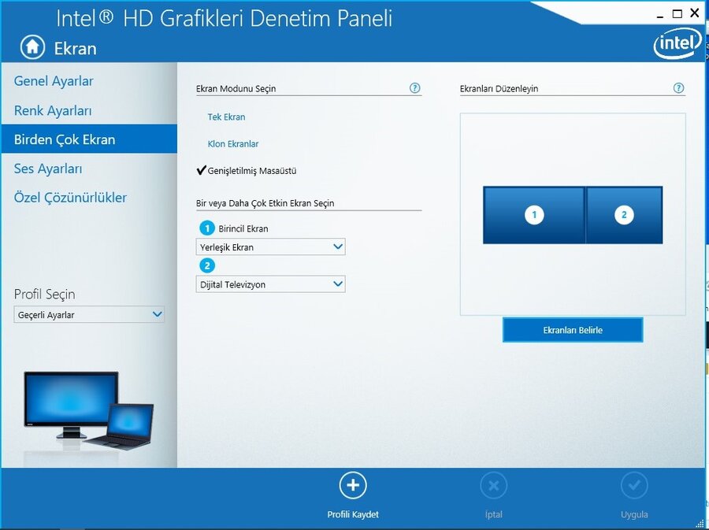Screen dimensions: 709x530
Task: Choose Klon Ekranlar display mode
Action: (x=233, y=144)
